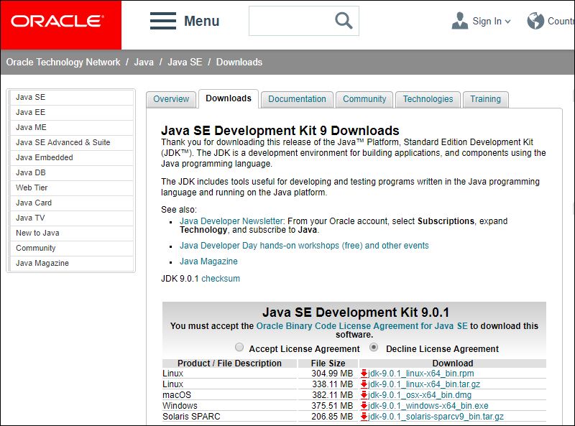This screenshot has height=426, width=575.
Task: Open Java Card in sidebar
Action: (71, 203)
